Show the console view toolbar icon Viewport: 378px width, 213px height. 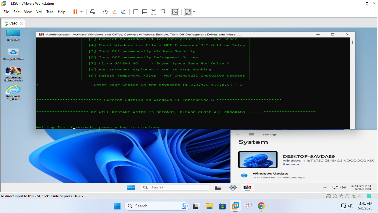pos(175,12)
